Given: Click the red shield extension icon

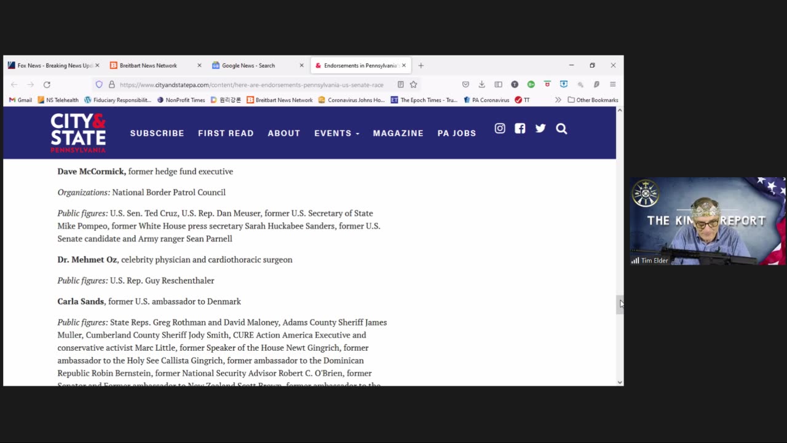Looking at the screenshot, I should tap(547, 84).
